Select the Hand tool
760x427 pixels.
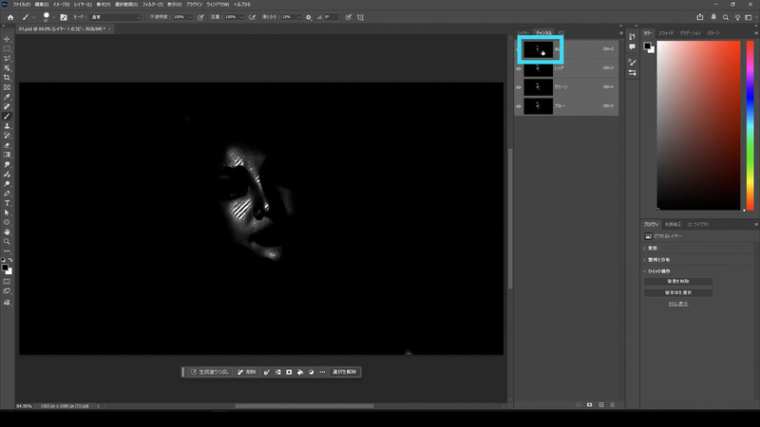[8, 231]
